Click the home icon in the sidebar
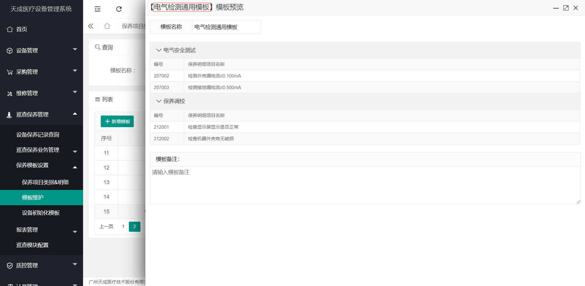Image resolution: width=585 pixels, height=286 pixels. click(x=10, y=29)
